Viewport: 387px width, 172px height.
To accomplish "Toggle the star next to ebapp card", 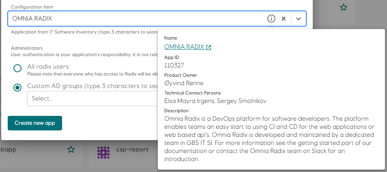I will coord(71,150).
